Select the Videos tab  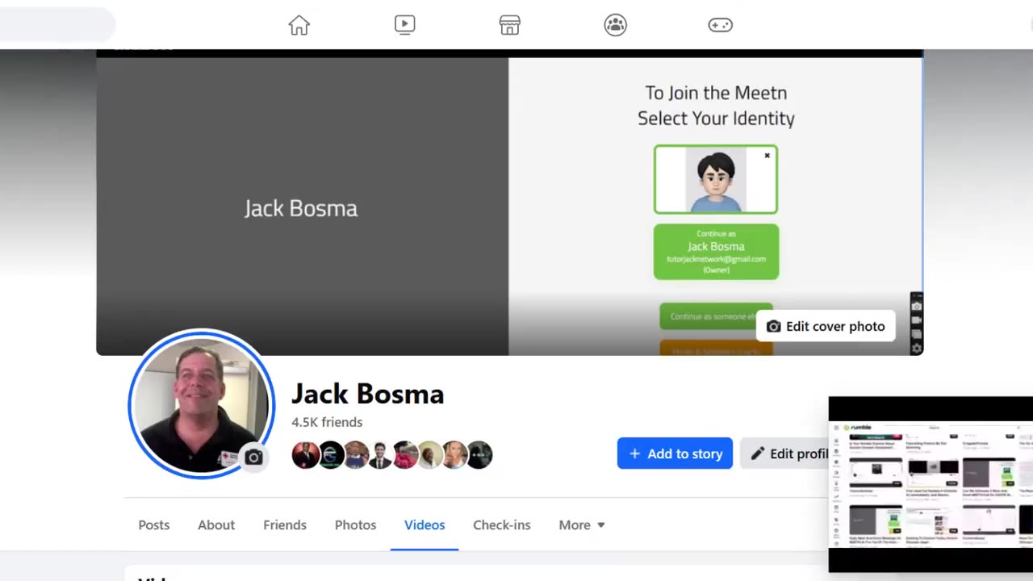pyautogui.click(x=424, y=525)
